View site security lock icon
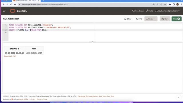The width and height of the screenshot is (183, 103). (x=20, y=5)
